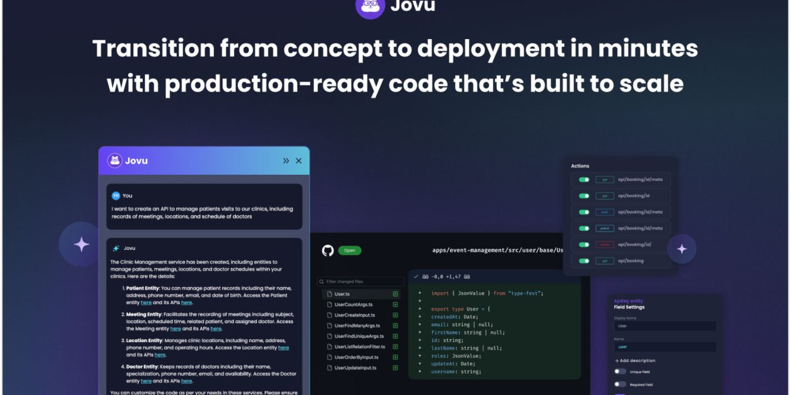
Task: Click the green added icon for UserFindUniqueArgs.ts
Action: (x=396, y=336)
